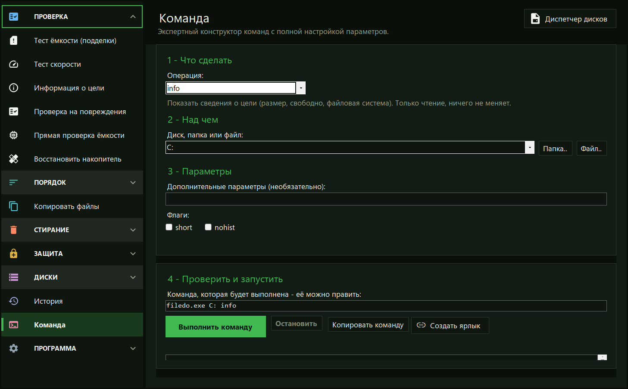Open Диспетчер дисков
Image resolution: width=628 pixels, height=389 pixels.
click(570, 19)
